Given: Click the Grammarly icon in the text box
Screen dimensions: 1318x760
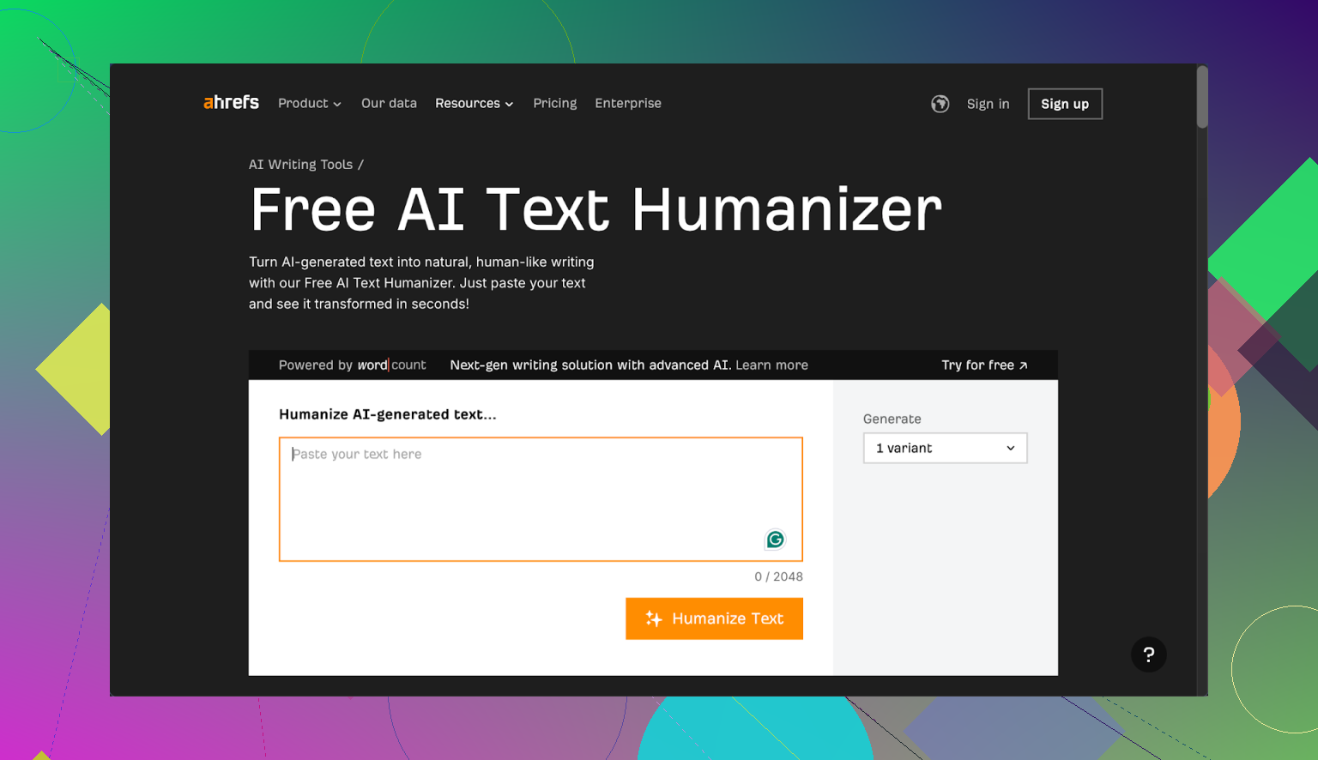Looking at the screenshot, I should point(775,540).
